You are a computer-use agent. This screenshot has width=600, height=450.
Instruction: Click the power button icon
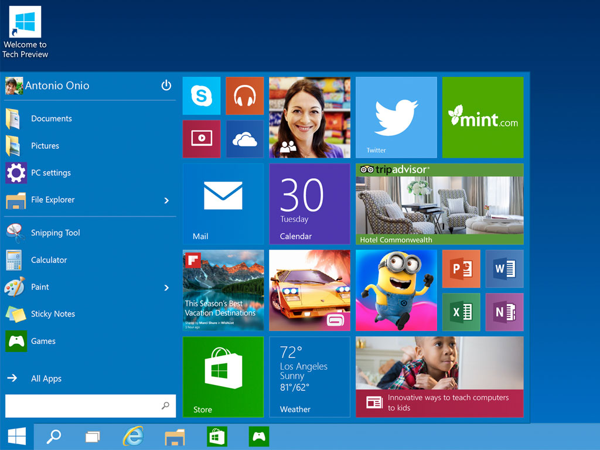[166, 86]
